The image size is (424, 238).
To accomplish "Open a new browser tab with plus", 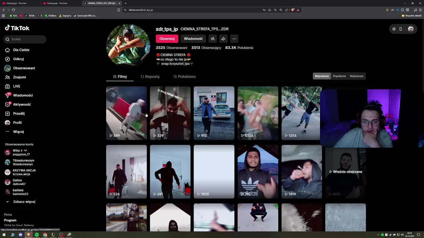I will (126, 3).
